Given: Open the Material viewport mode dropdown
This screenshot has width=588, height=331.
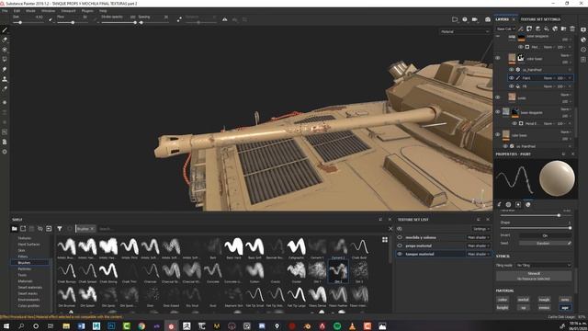Looking at the screenshot, I should click(x=465, y=32).
